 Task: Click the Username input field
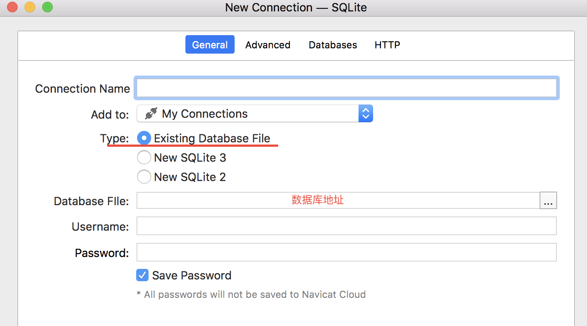[346, 226]
